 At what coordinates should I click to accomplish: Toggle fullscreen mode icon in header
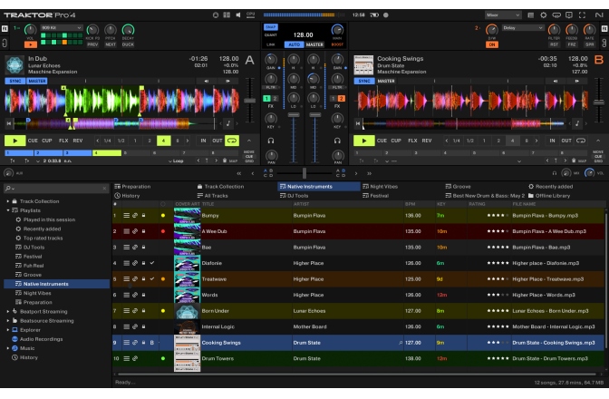(x=582, y=15)
